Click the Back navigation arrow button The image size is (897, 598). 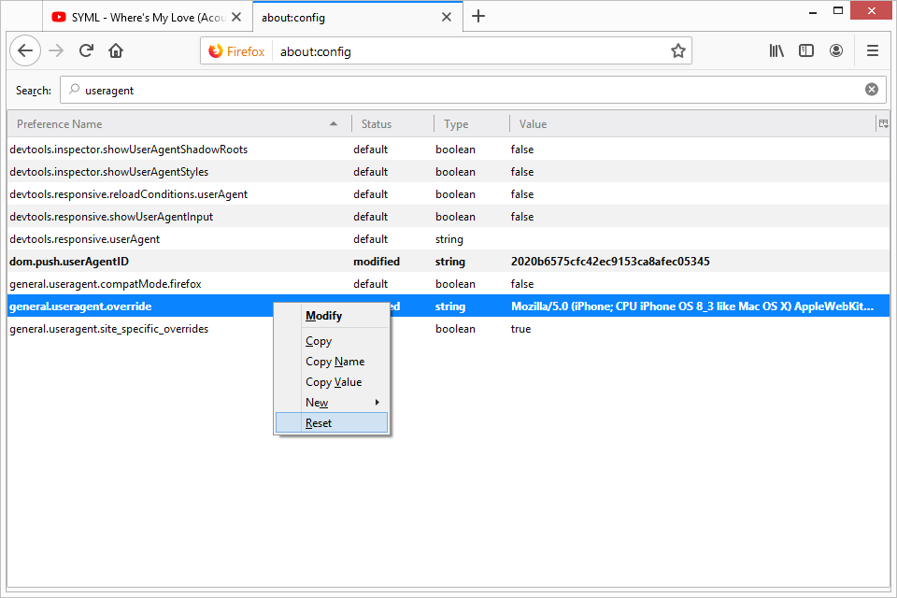point(25,51)
